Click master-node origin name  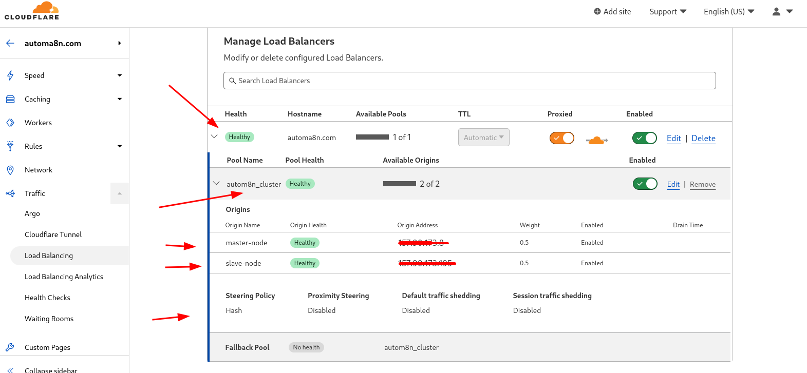point(247,243)
